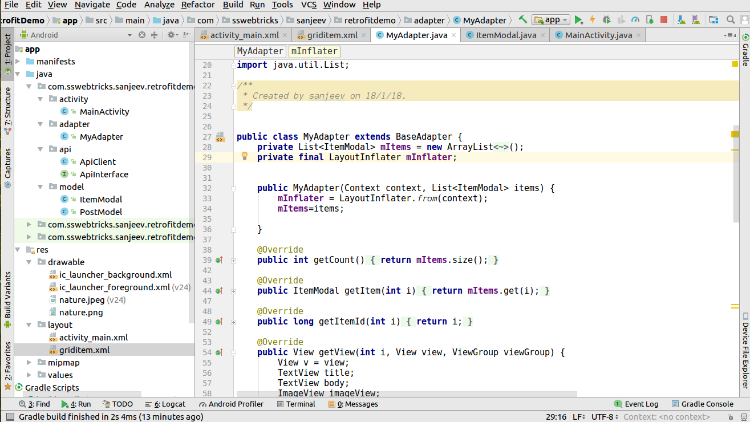Open the VCS menu
This screenshot has width=750, height=422.
[309, 5]
